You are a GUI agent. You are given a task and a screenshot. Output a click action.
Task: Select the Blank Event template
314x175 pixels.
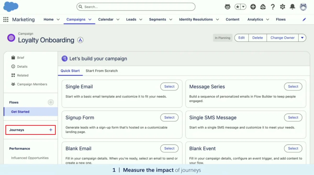click(x=293, y=148)
